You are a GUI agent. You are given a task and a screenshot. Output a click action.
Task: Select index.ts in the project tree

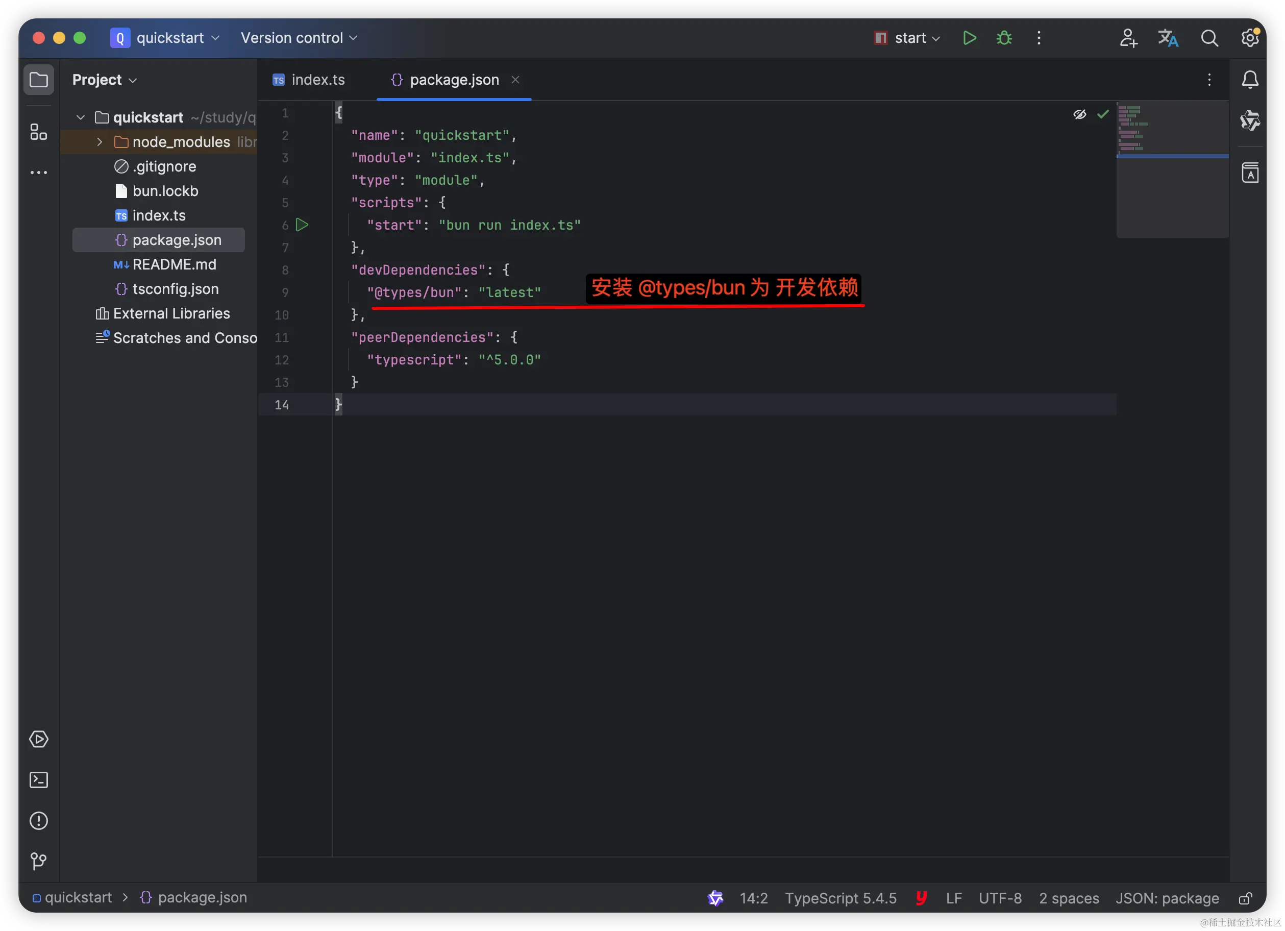150,215
